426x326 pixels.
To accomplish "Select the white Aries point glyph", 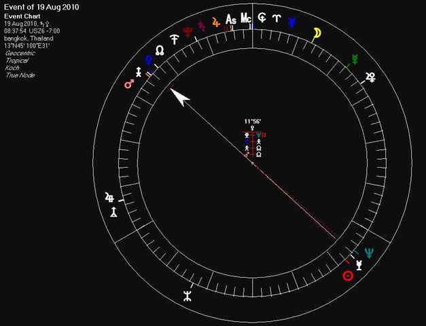I will click(x=277, y=18).
